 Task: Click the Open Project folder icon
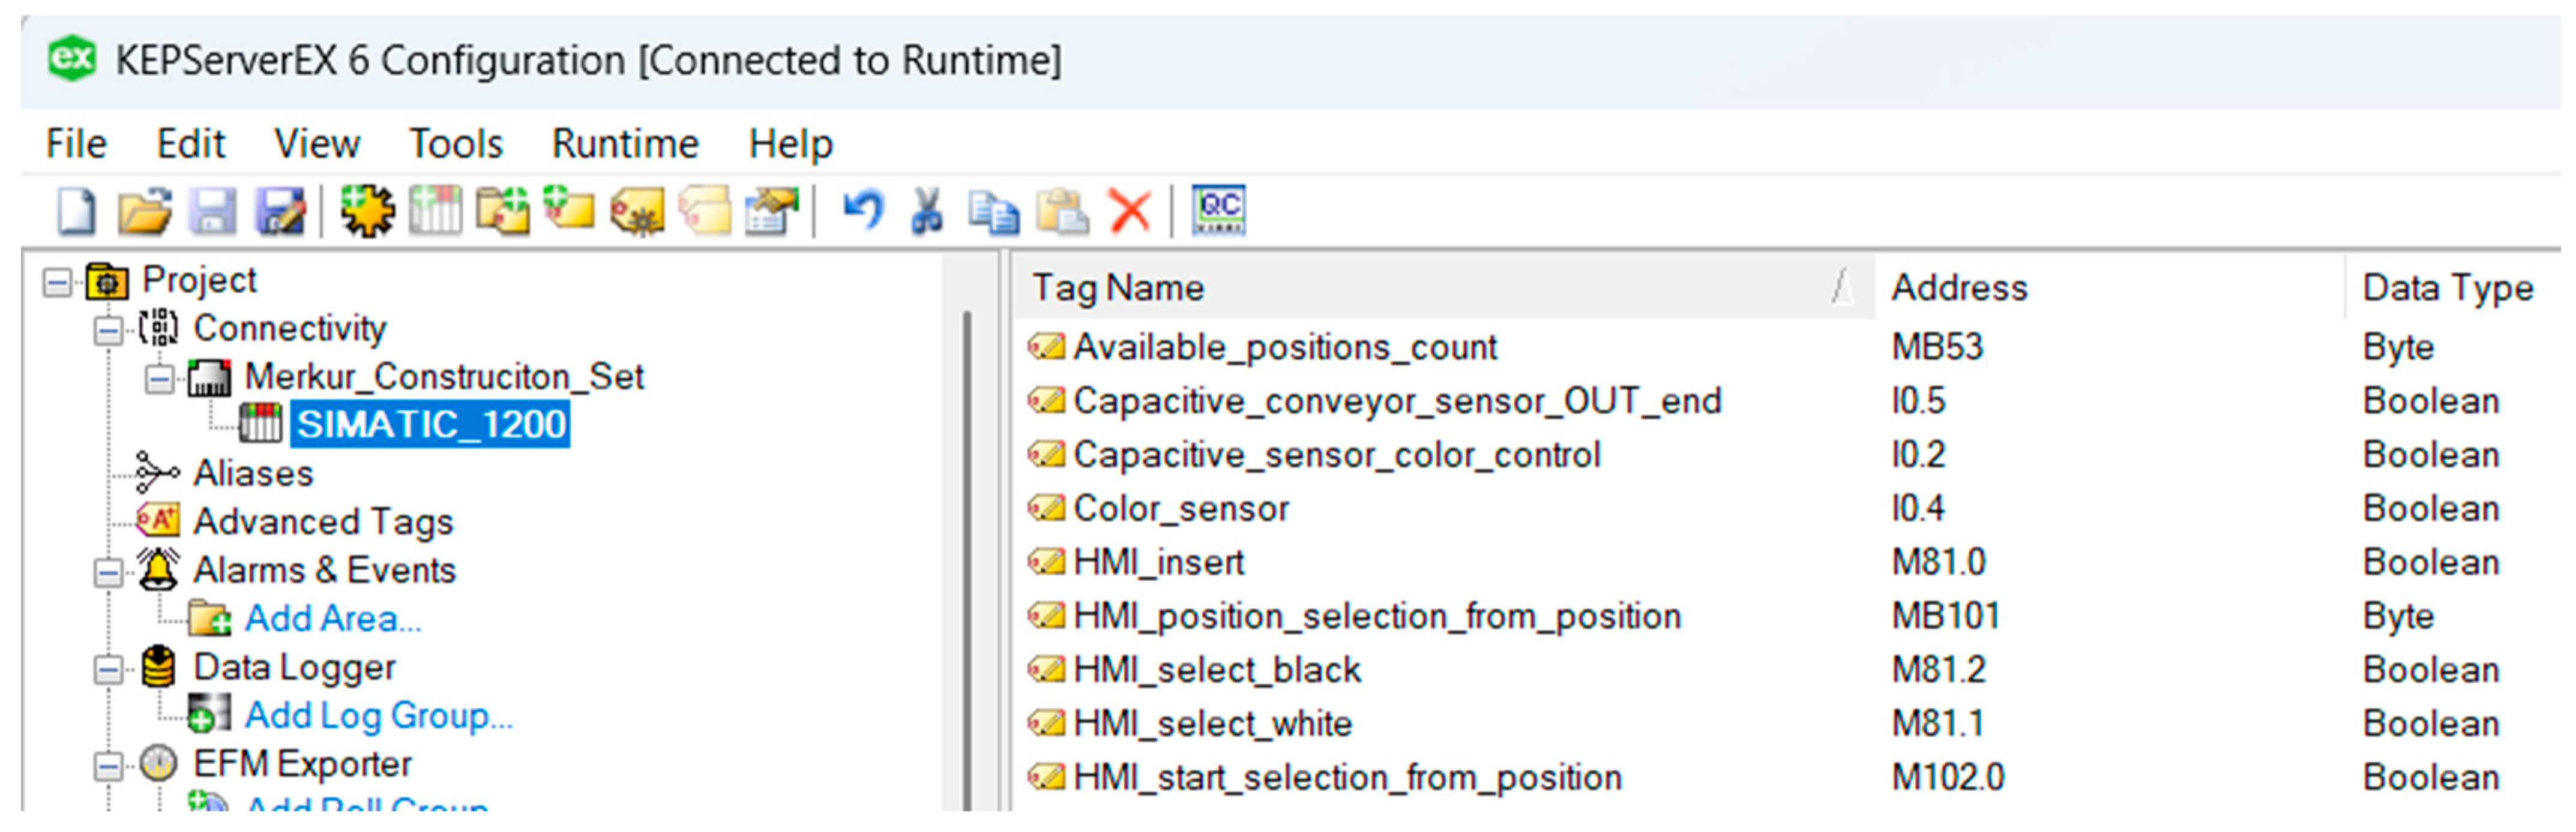tap(144, 211)
